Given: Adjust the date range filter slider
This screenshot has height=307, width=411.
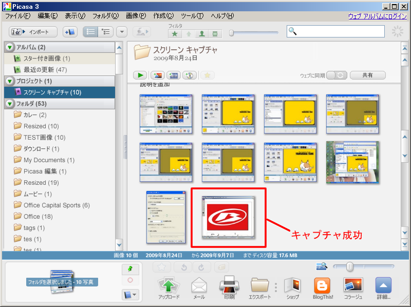Looking at the screenshot, I should (232, 33).
